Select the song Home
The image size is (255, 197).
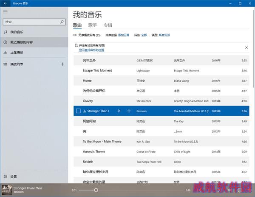click(x=161, y=81)
